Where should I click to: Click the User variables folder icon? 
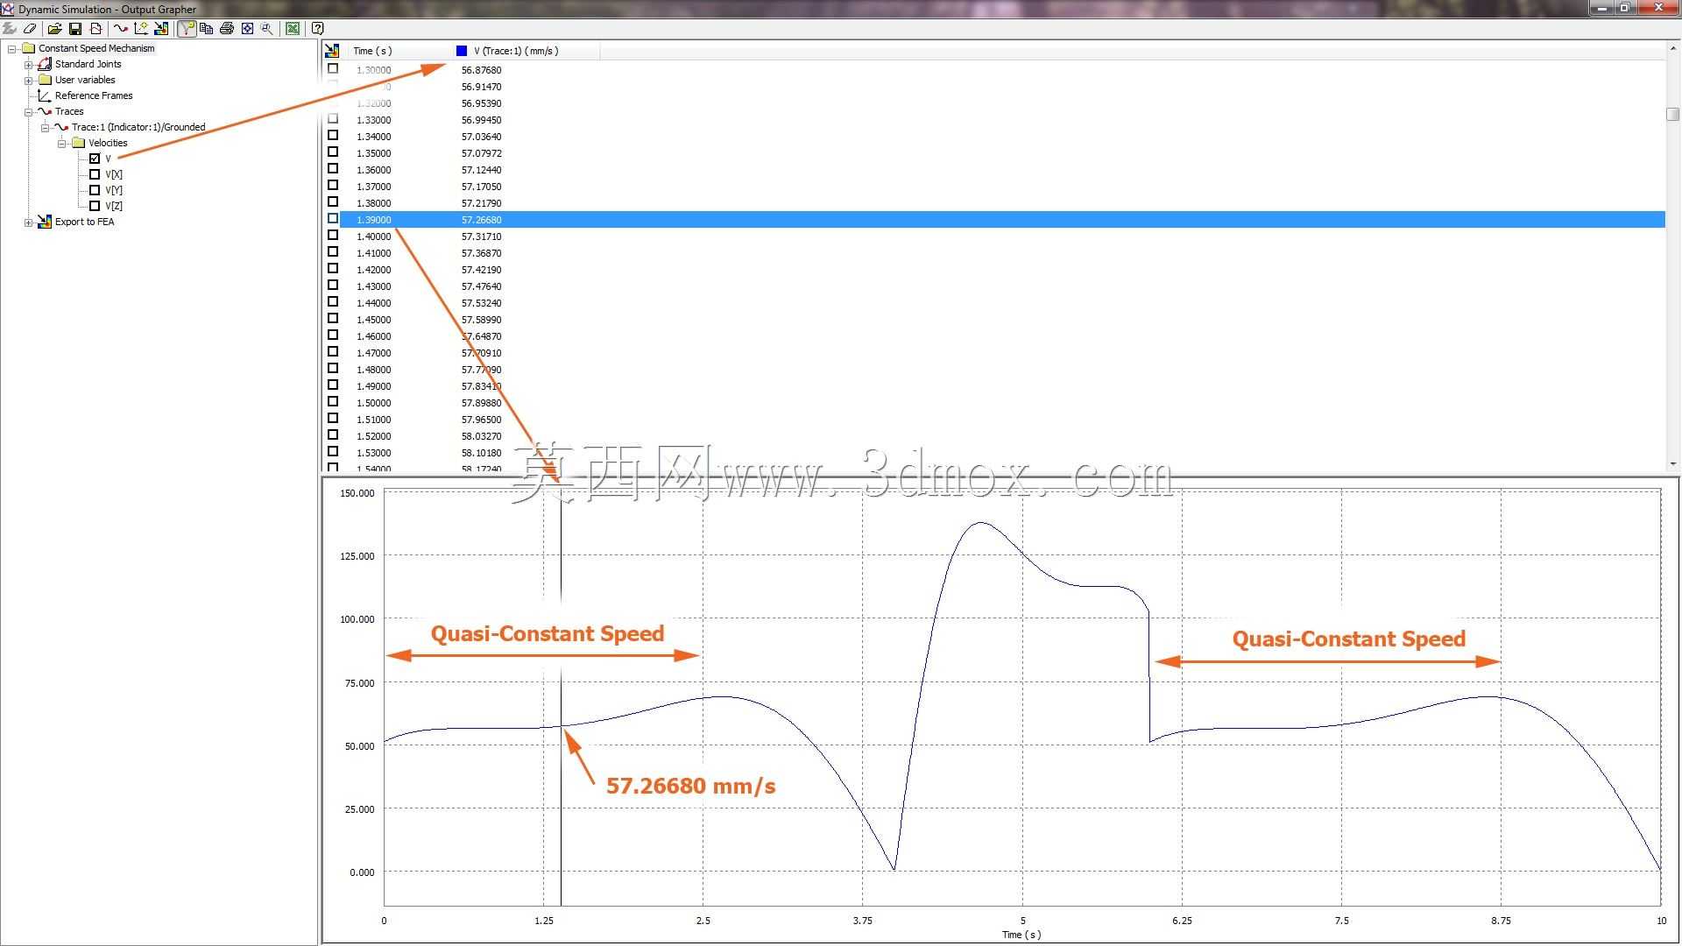(x=45, y=80)
